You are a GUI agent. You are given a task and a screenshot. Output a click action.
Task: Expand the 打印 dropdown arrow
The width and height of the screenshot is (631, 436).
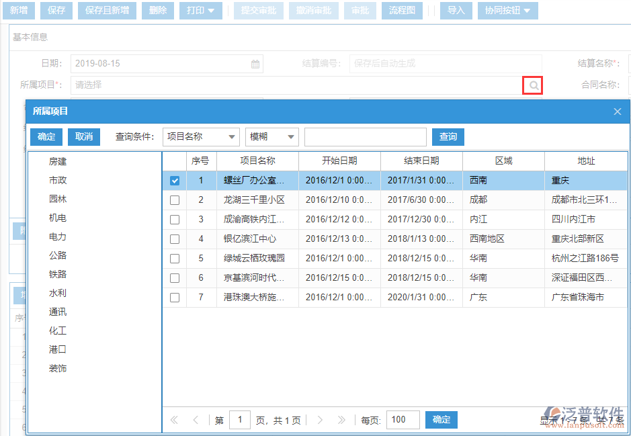[x=212, y=11]
